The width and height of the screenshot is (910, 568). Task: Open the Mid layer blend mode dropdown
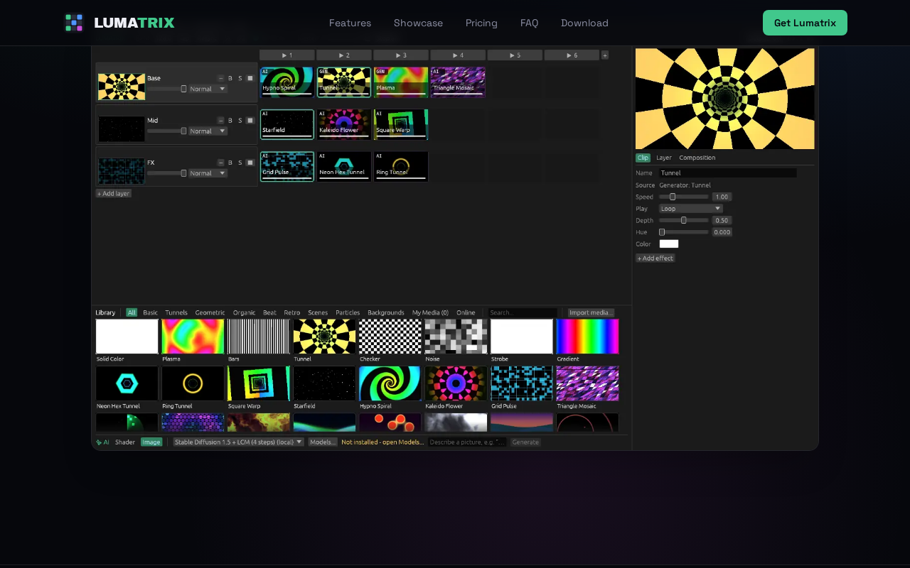(x=208, y=131)
